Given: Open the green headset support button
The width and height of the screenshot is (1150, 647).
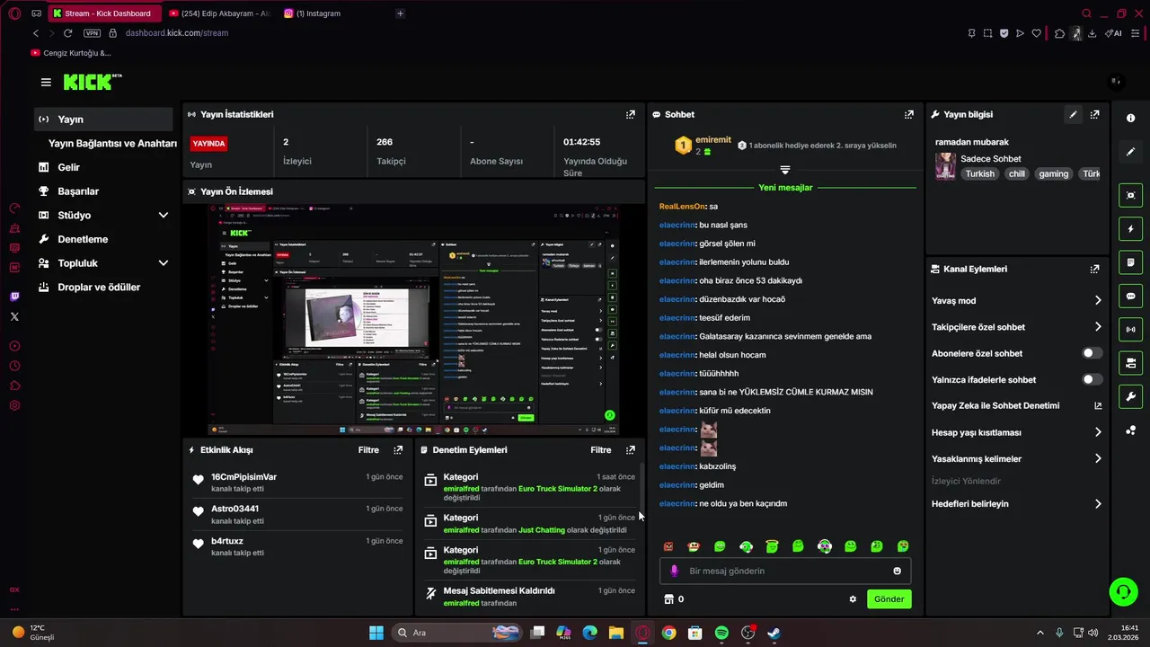Looking at the screenshot, I should [x=1123, y=591].
